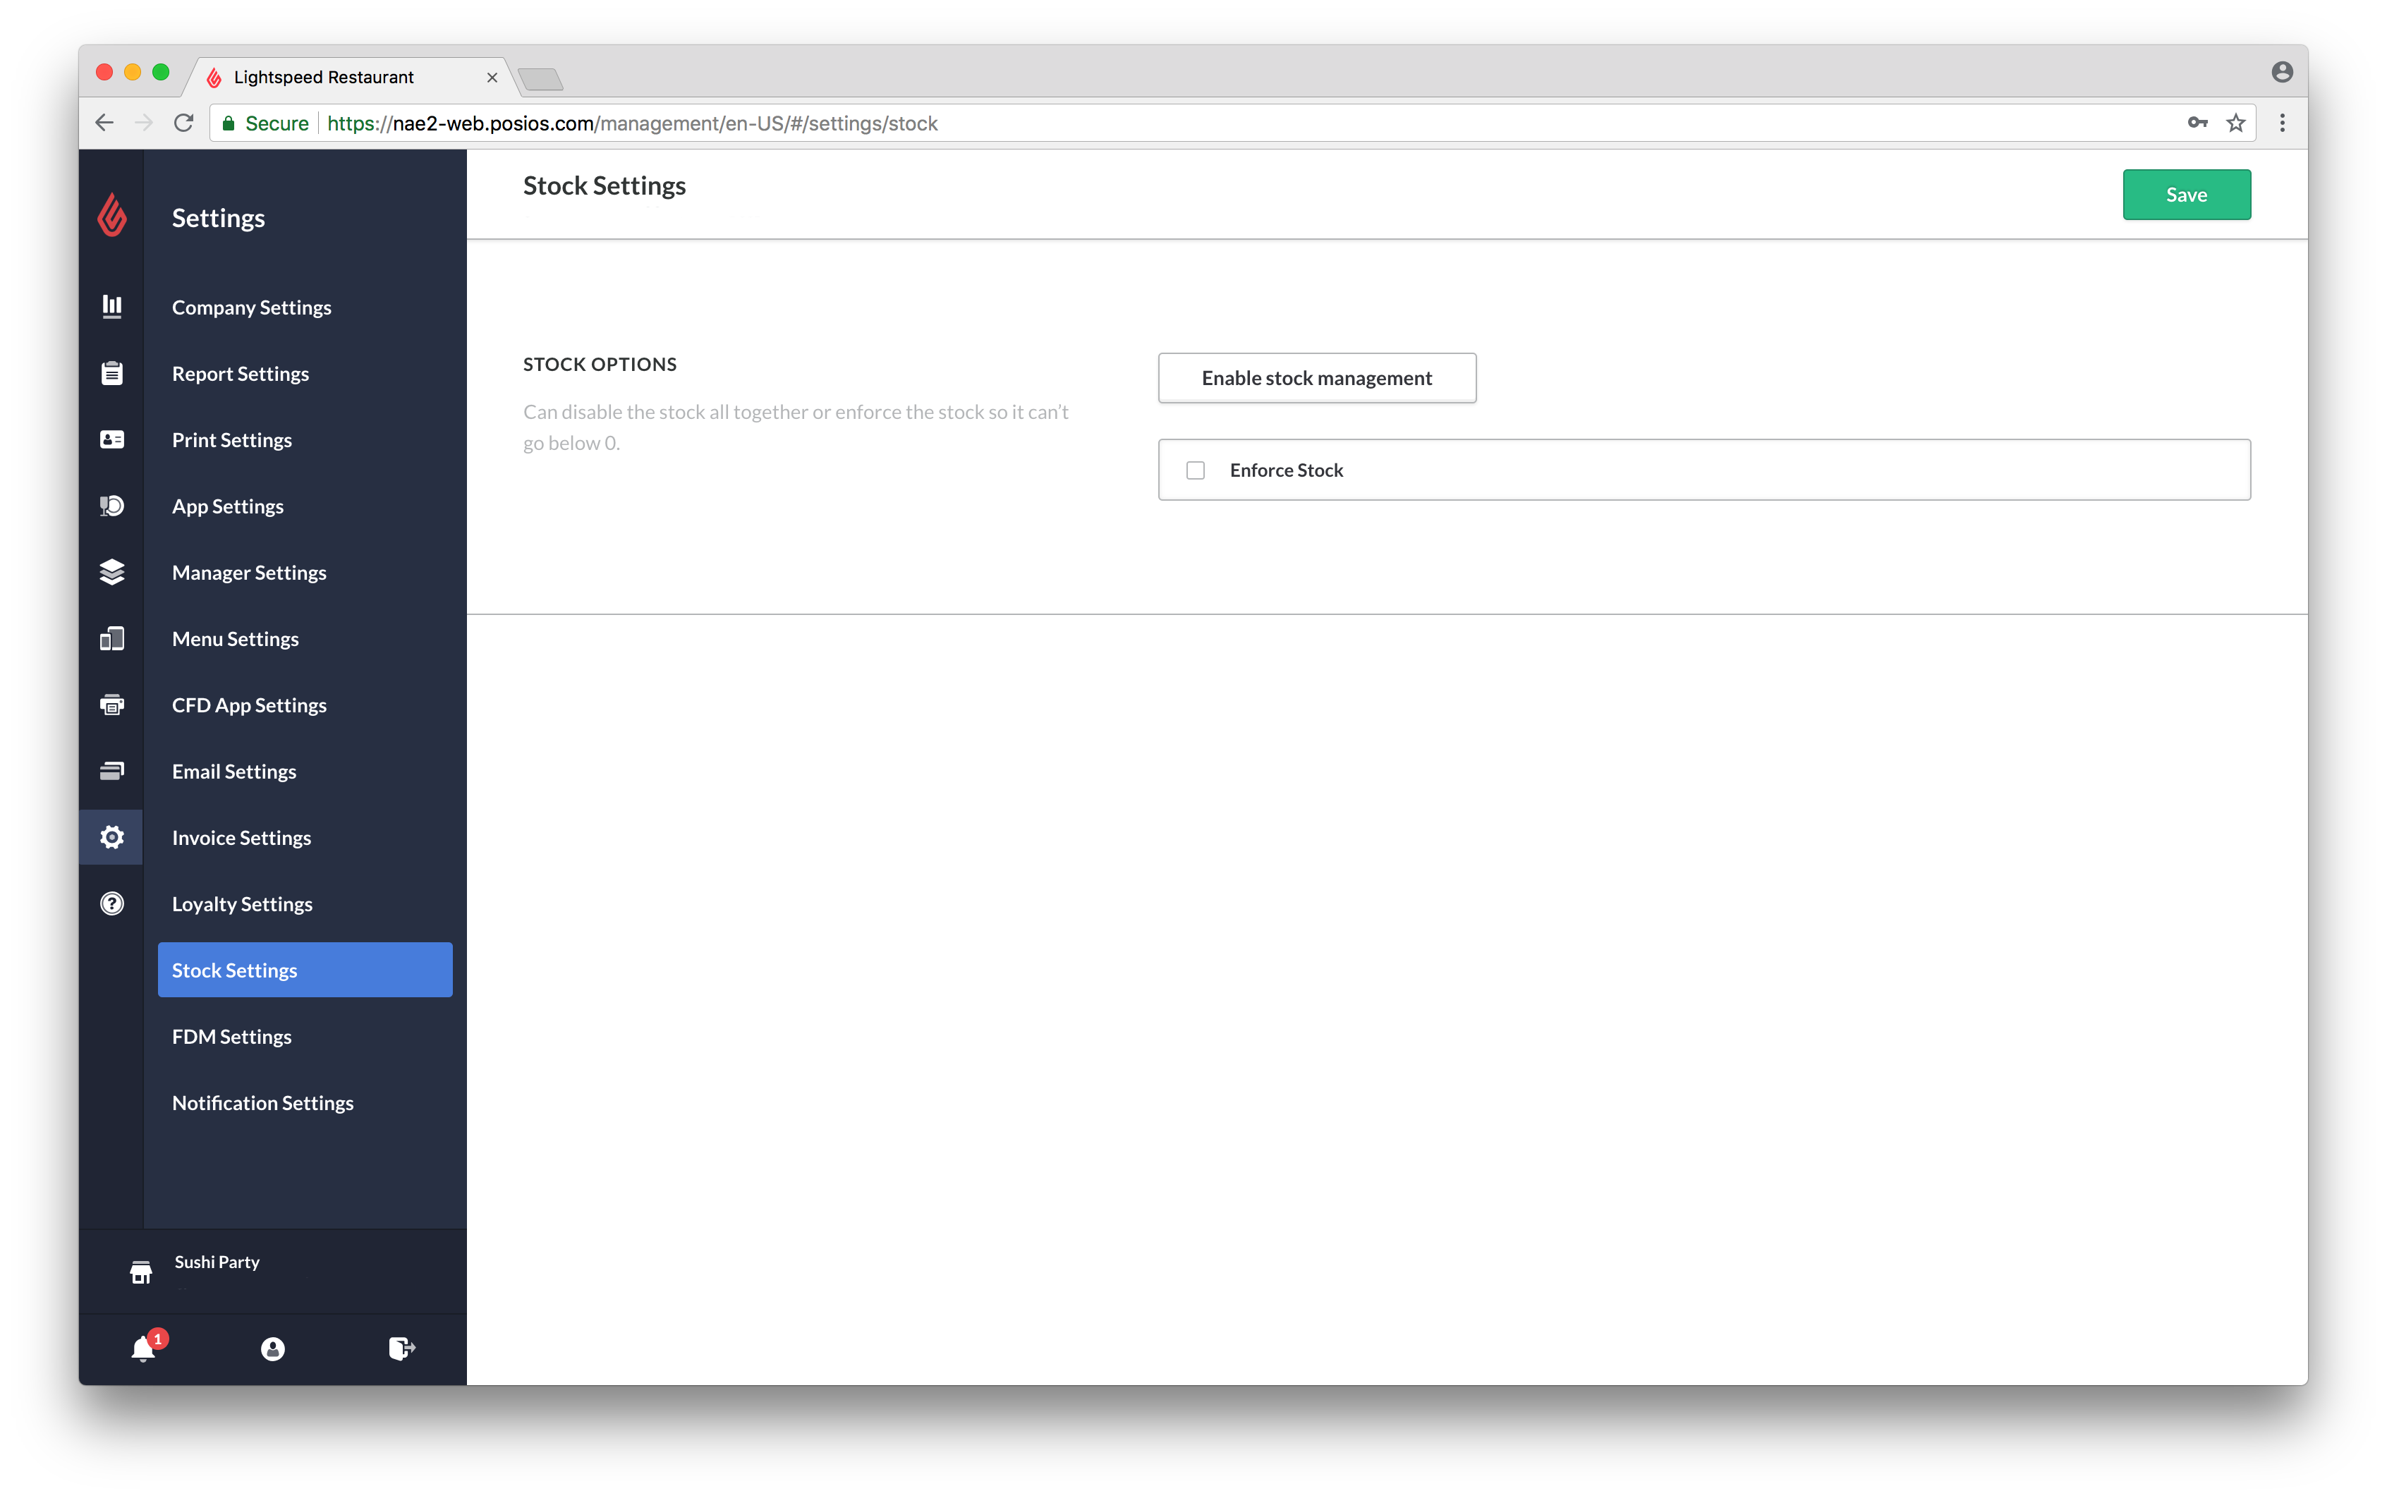Image resolution: width=2387 pixels, height=1498 pixels.
Task: Click the Manager Settings icon
Action: coord(112,571)
